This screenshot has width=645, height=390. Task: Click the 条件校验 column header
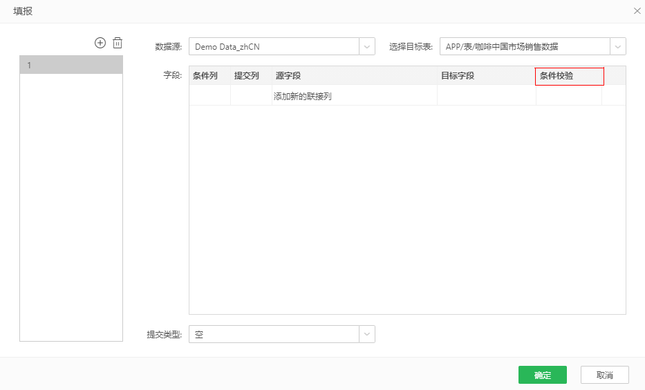click(x=570, y=76)
